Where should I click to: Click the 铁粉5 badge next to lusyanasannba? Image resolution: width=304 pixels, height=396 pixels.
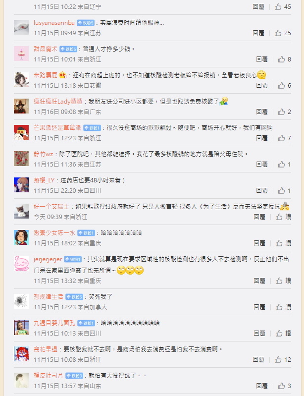86,23
